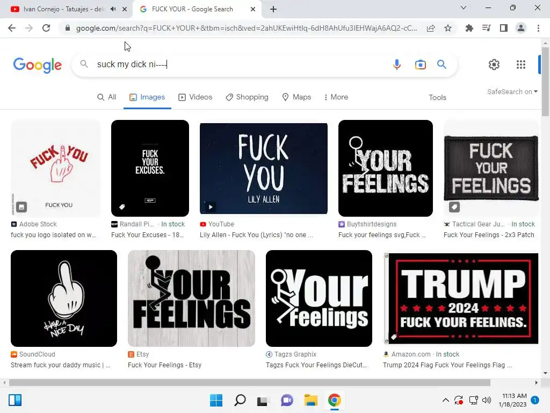This screenshot has width=550, height=413.
Task: Open the Chrome profile avatar
Action: 521,28
